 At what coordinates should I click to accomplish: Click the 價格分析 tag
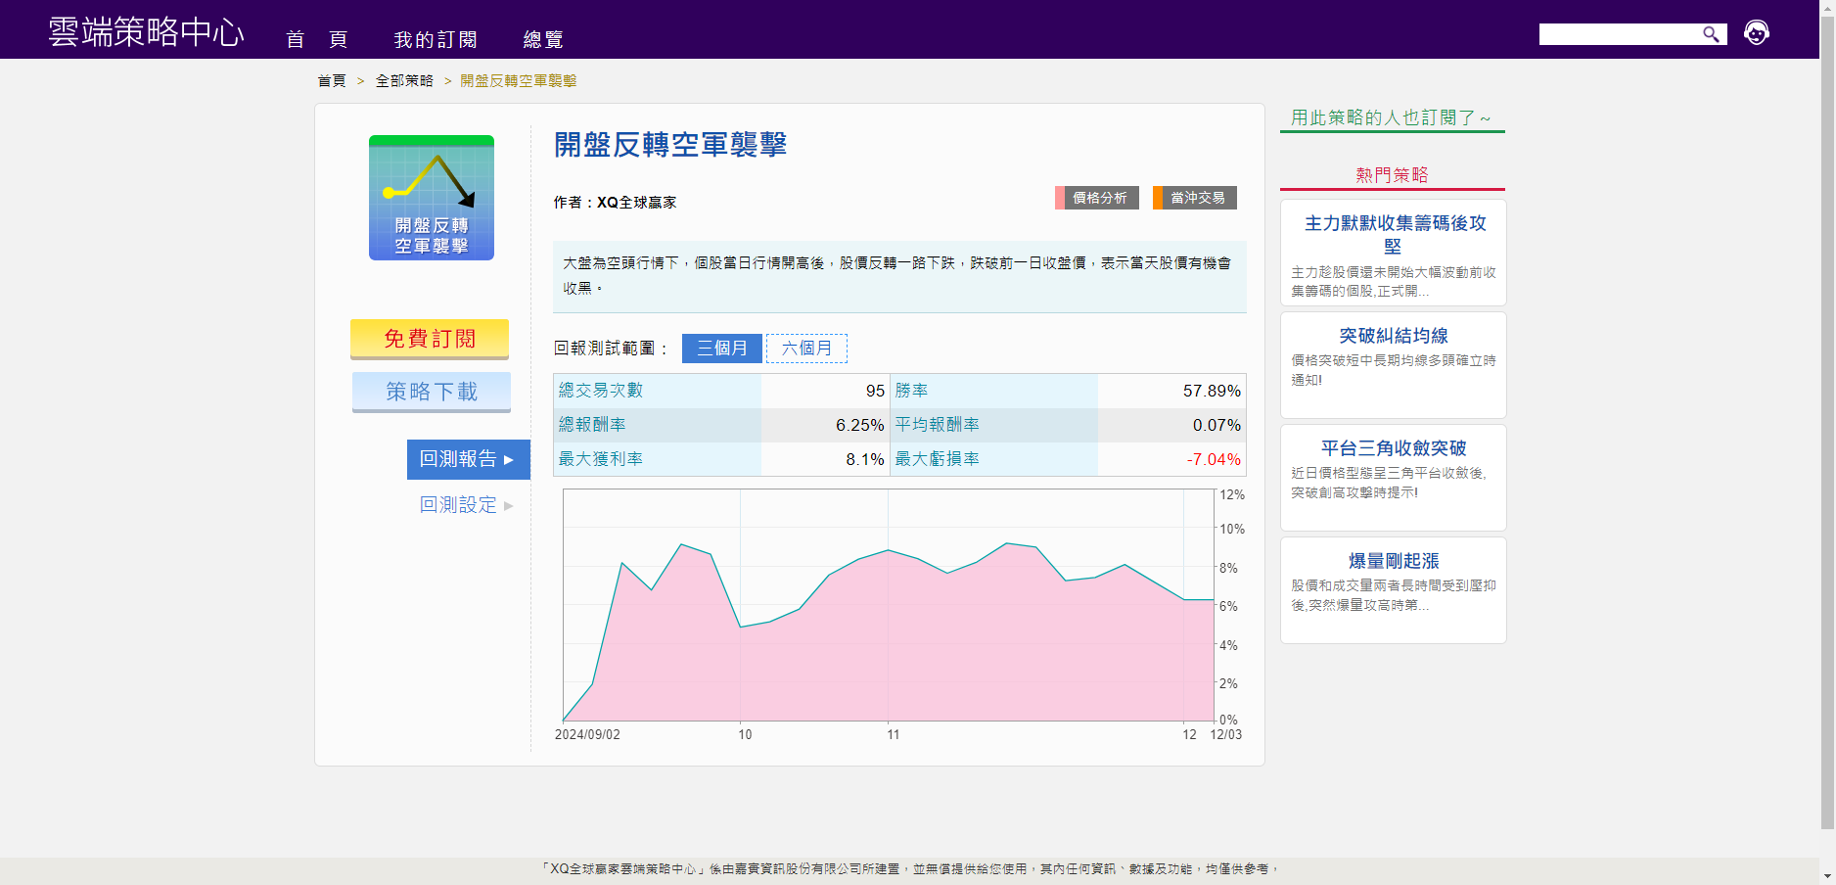[1098, 198]
